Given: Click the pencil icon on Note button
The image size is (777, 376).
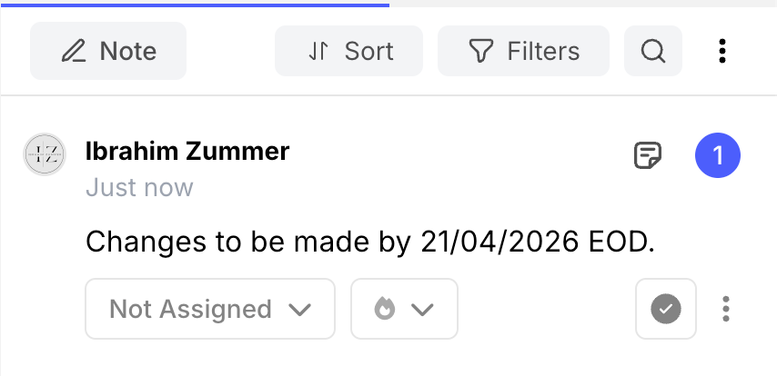Looking at the screenshot, I should pyautogui.click(x=74, y=51).
